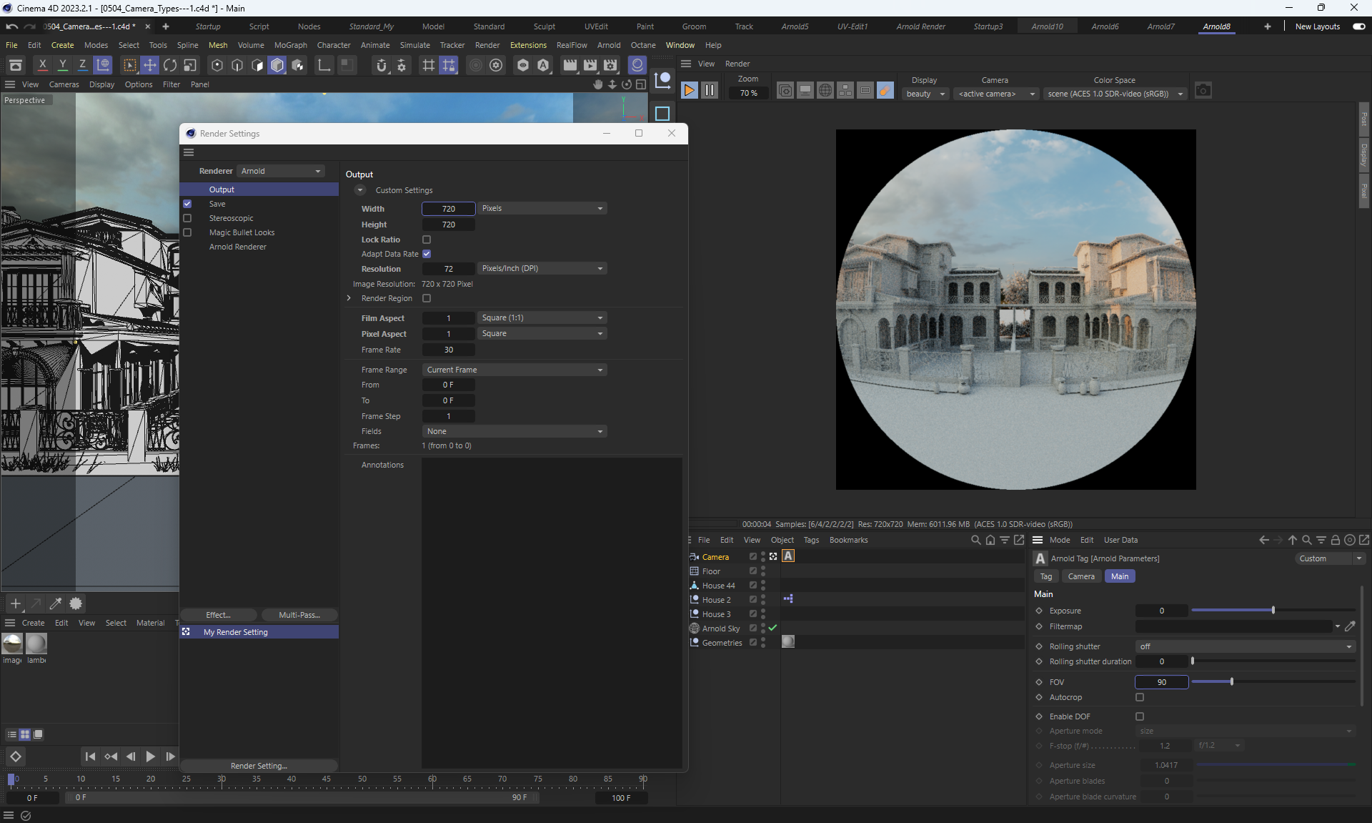Toggle the X axis lock icon

point(43,66)
